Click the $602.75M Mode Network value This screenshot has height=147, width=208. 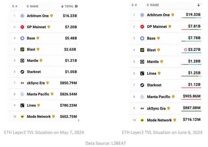tap(68, 116)
